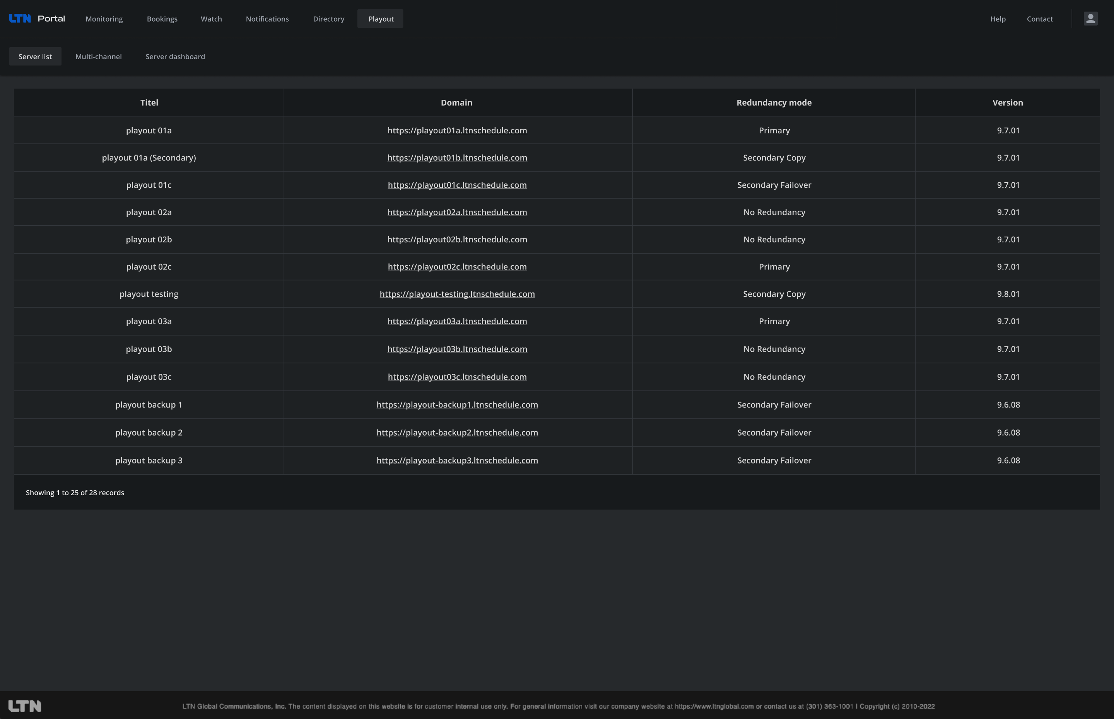This screenshot has width=1114, height=719.
Task: Click the LTN Portal logo
Action: click(x=37, y=18)
